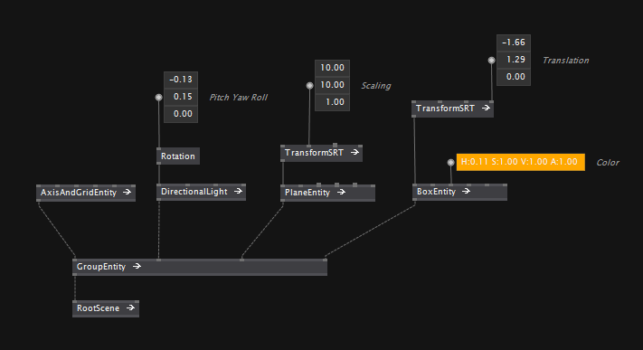
Task: Select the Pitch Yaw Roll output connector dot
Action: [x=158, y=98]
